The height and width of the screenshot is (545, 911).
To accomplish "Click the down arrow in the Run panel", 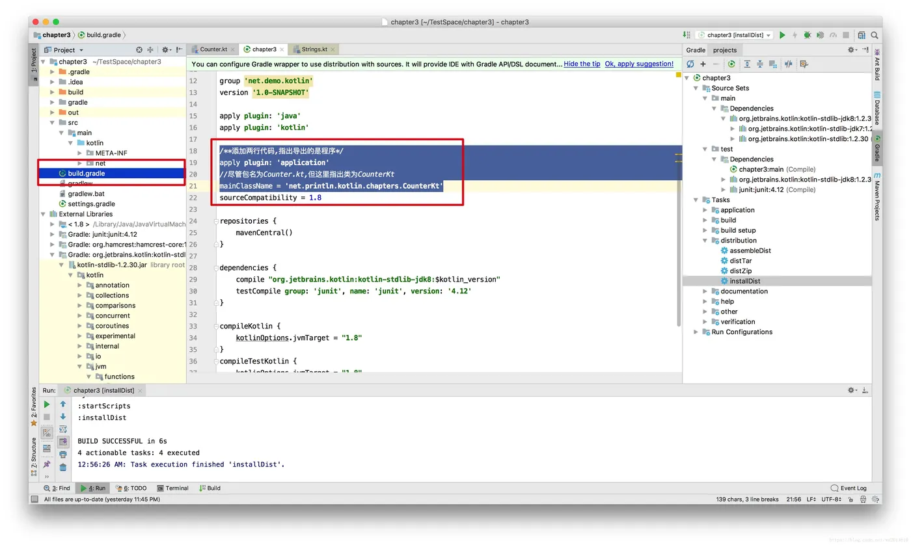I will click(63, 416).
